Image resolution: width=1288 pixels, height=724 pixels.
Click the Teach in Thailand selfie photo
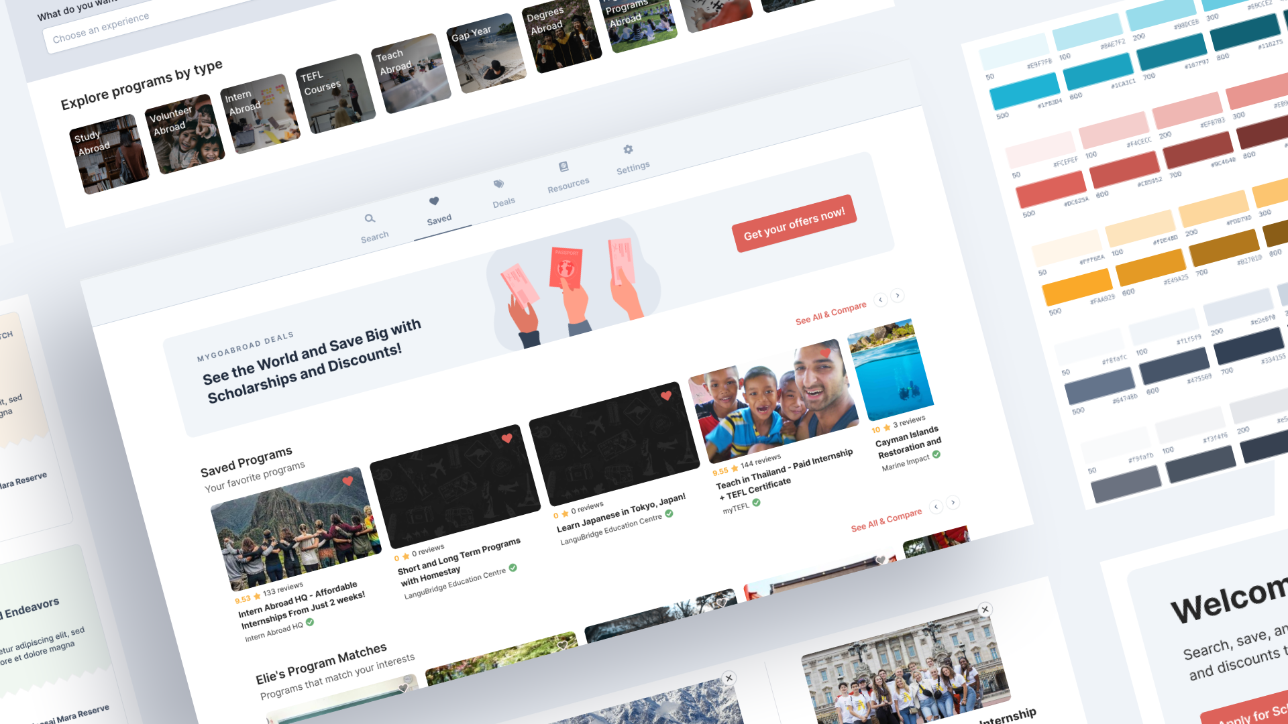coord(773,400)
